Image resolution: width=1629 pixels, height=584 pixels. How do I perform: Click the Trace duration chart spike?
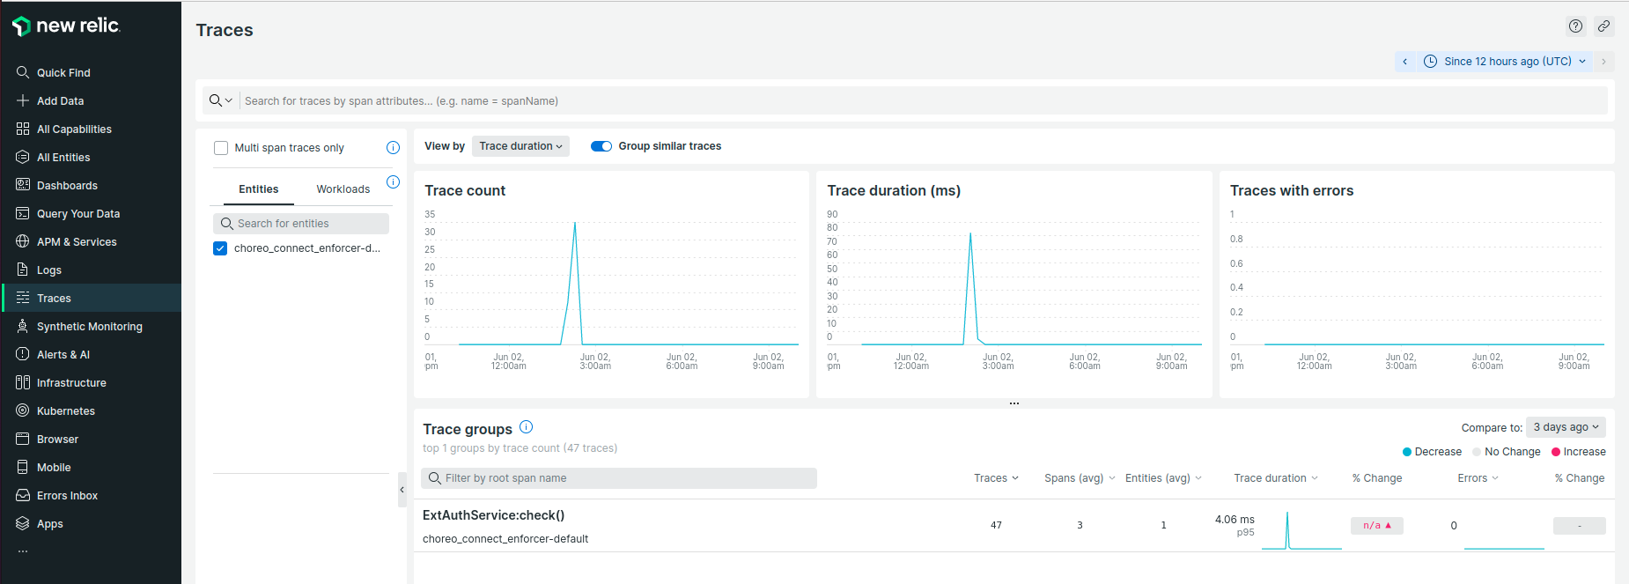970,233
